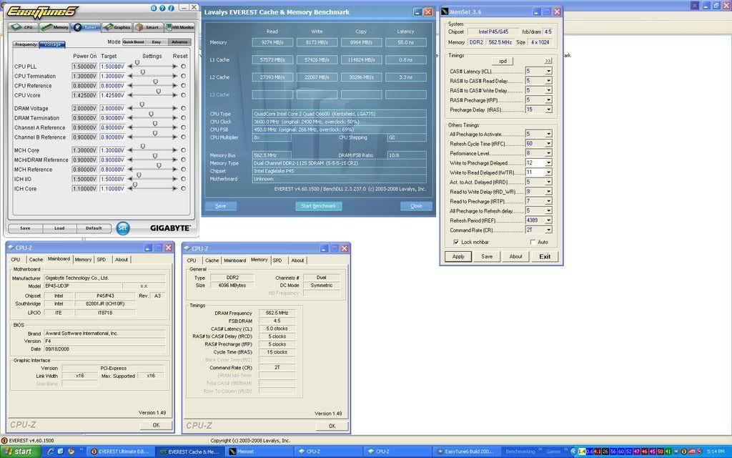Open the HW Monitor tab in EasyTune6

(x=180, y=27)
